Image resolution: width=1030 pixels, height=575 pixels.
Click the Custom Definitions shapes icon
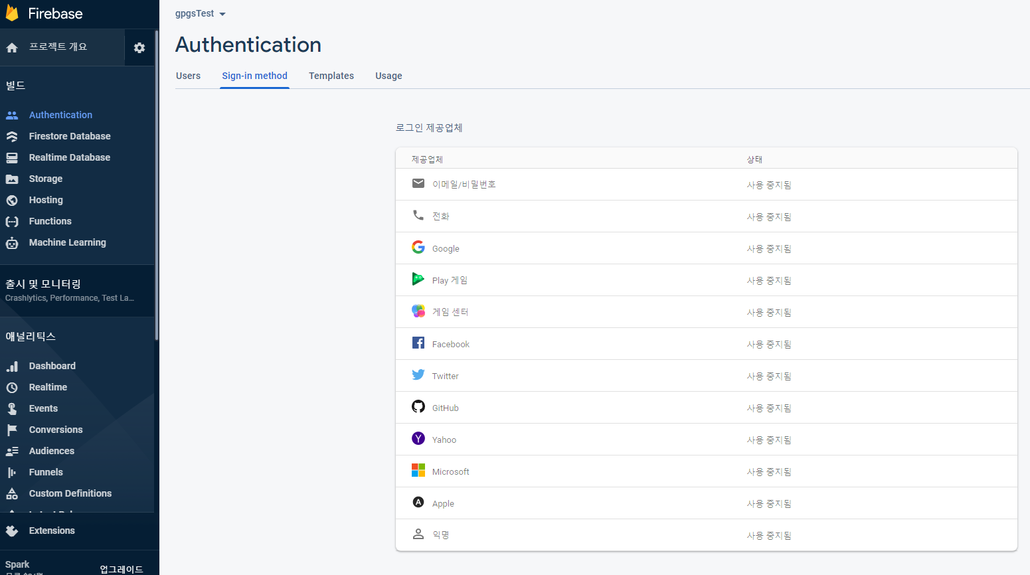point(12,493)
